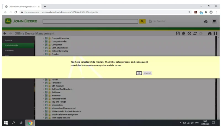Screen dimensions: 221x127
Task: Open the browser extensions puzzle icon
Action: (206, 12)
